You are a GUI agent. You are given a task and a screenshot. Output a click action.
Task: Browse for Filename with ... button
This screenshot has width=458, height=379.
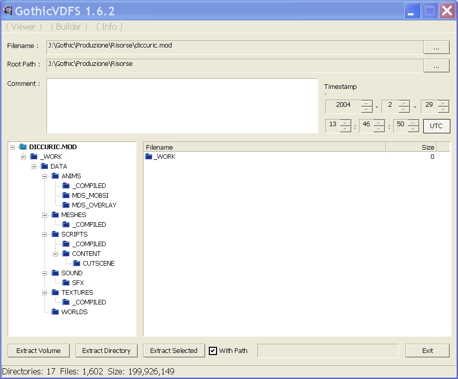(437, 48)
